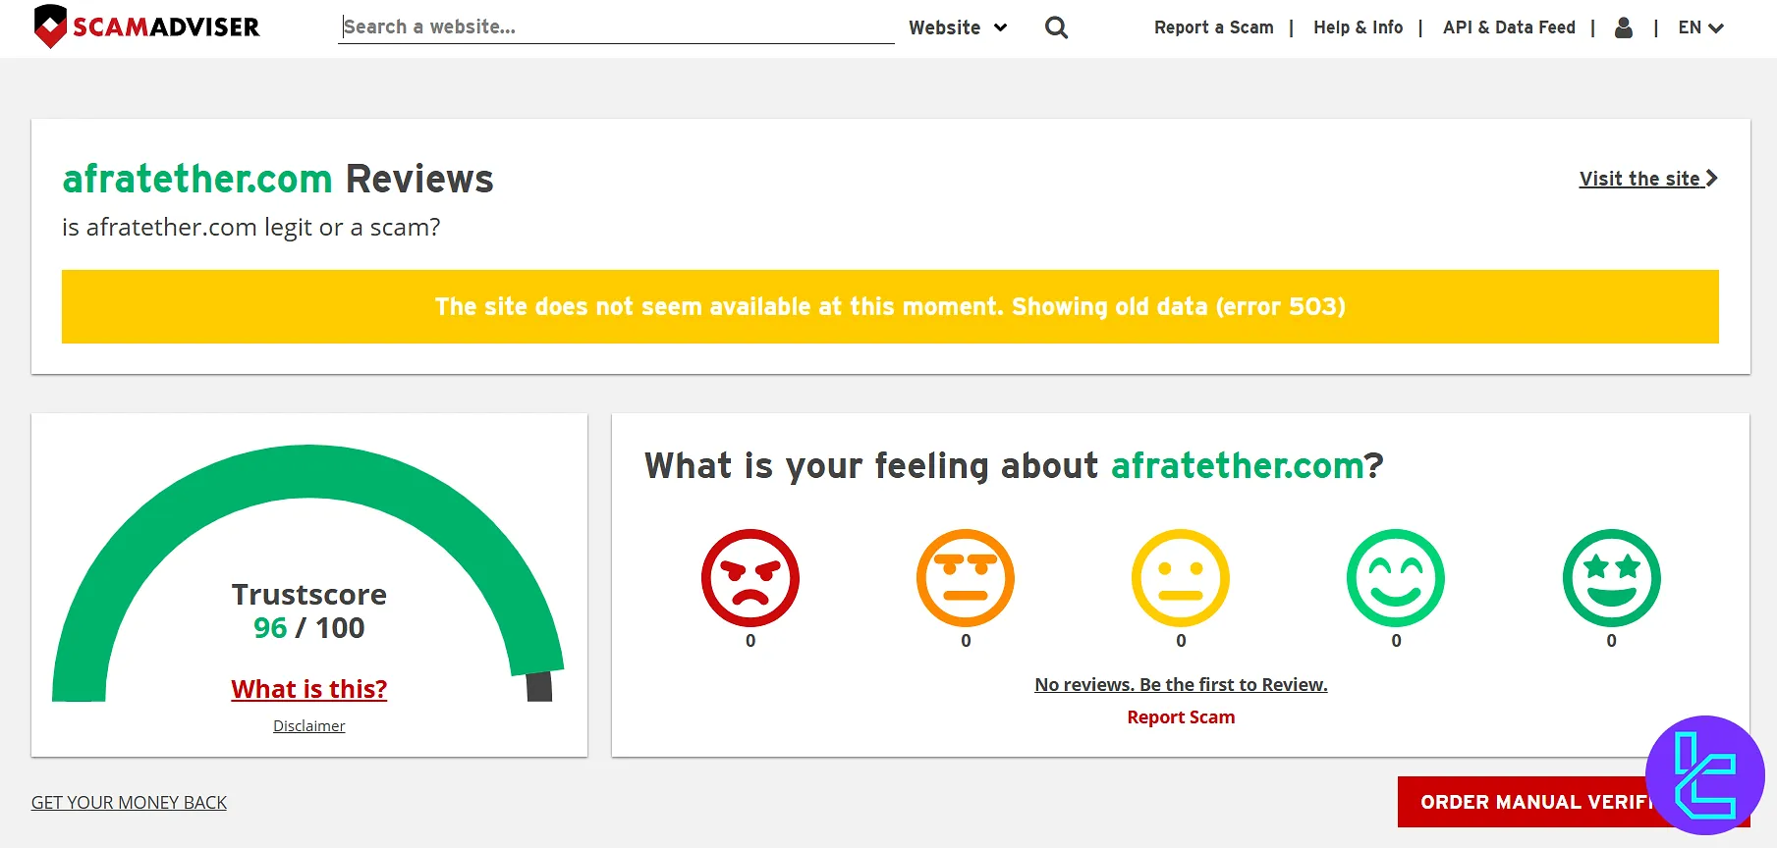Click the Visit the site link

pyautogui.click(x=1647, y=179)
